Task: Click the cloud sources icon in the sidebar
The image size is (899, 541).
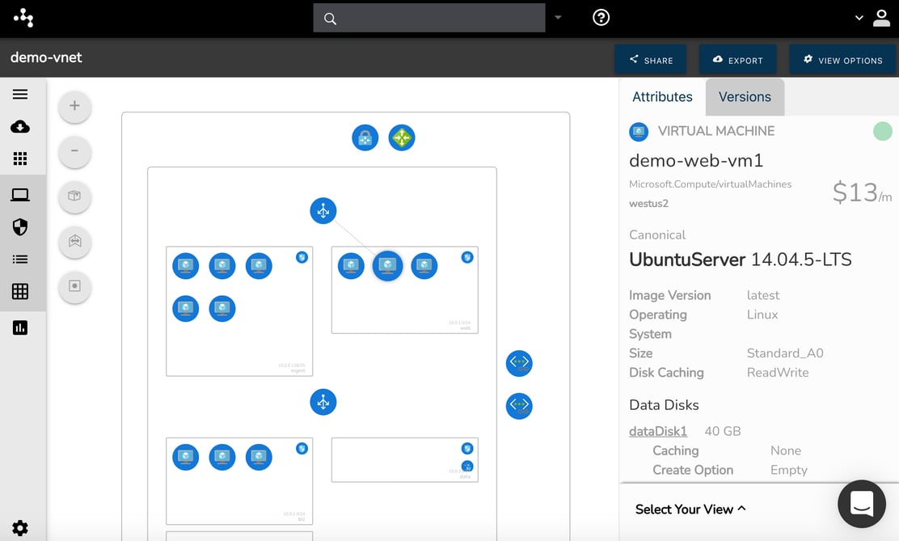Action: pyautogui.click(x=22, y=126)
